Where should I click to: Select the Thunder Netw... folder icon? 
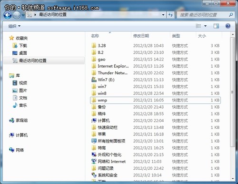pos(94,73)
